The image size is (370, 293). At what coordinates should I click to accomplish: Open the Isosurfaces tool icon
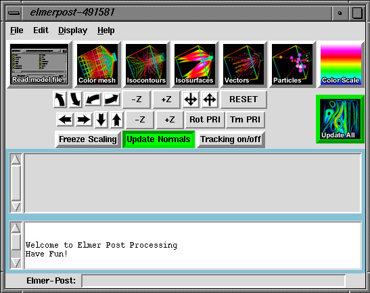tap(195, 64)
